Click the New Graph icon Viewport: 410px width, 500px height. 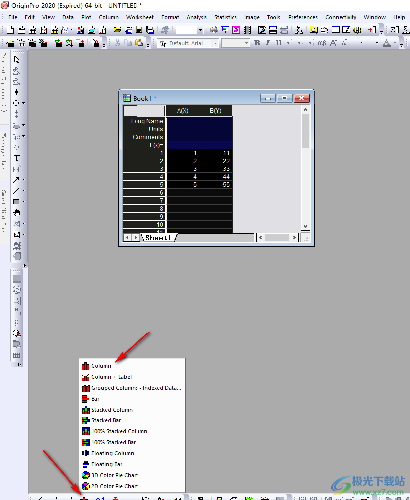[x=43, y=30]
